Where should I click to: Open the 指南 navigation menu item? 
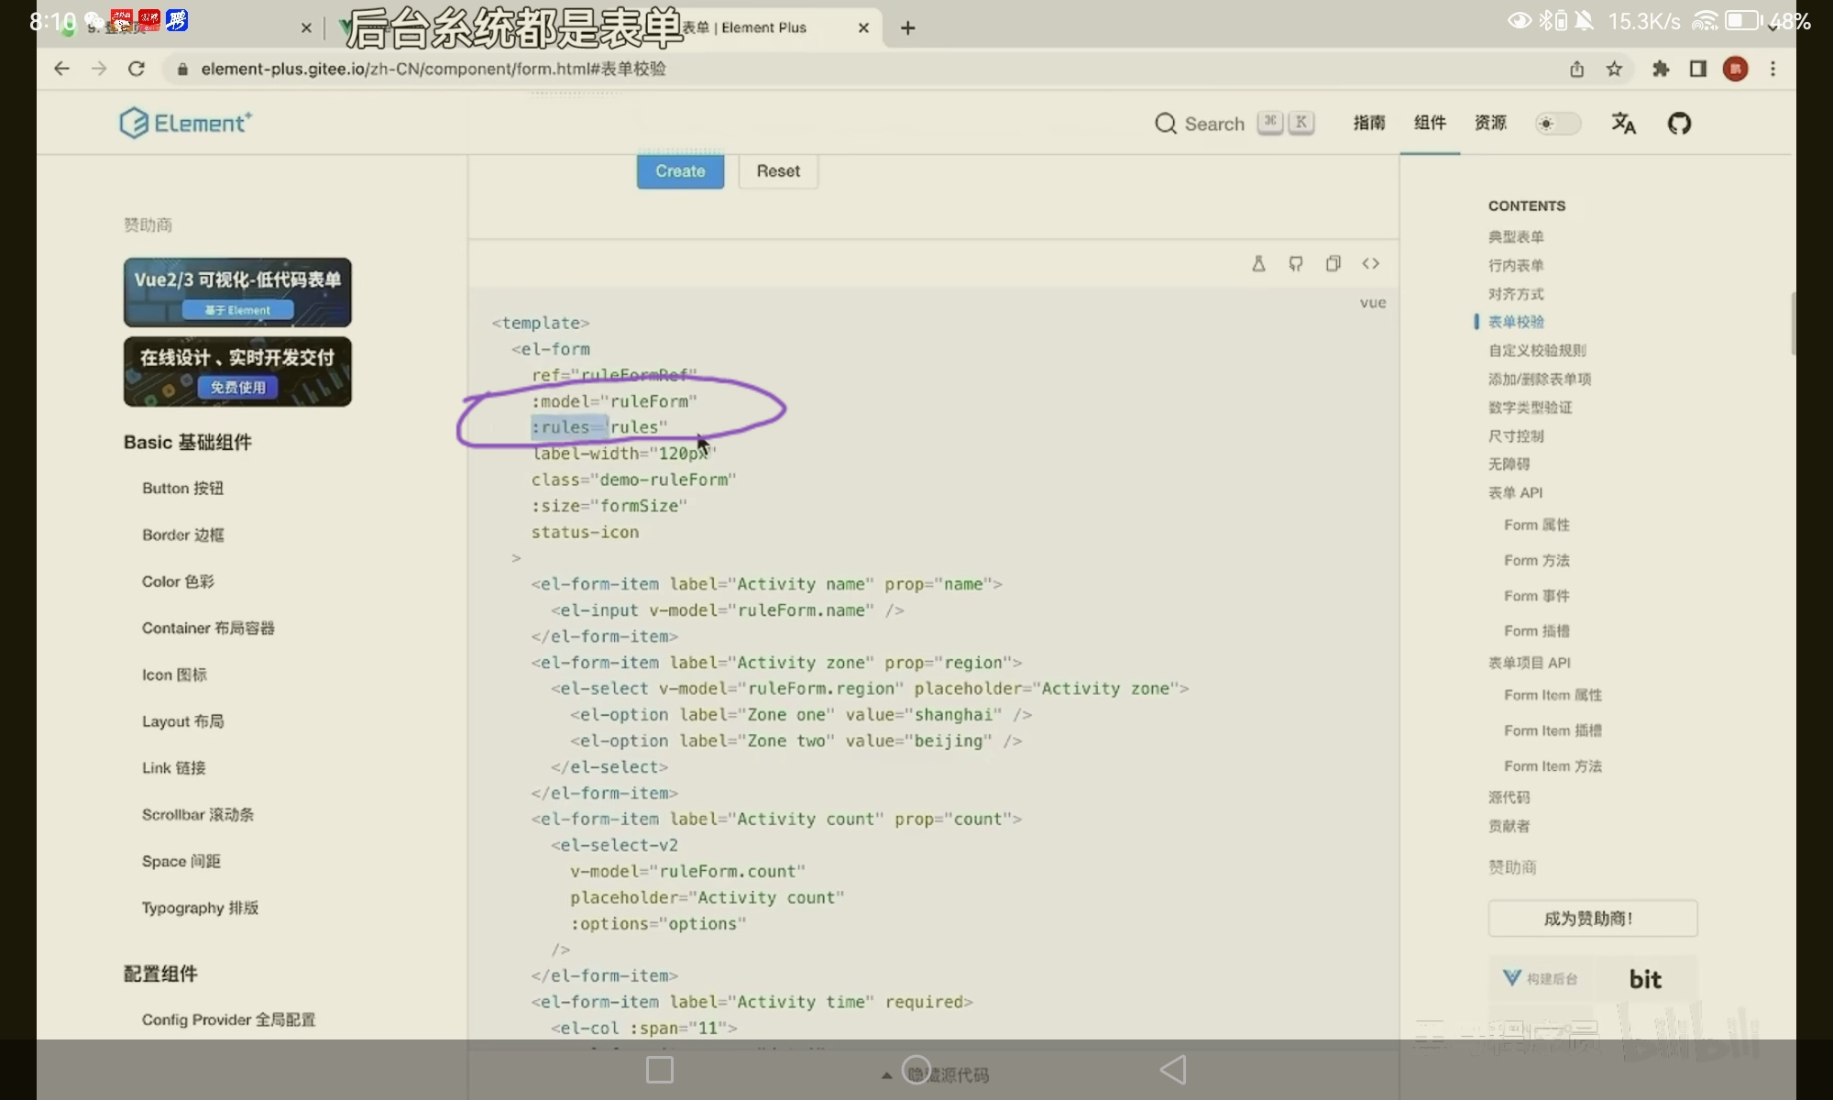coord(1368,123)
